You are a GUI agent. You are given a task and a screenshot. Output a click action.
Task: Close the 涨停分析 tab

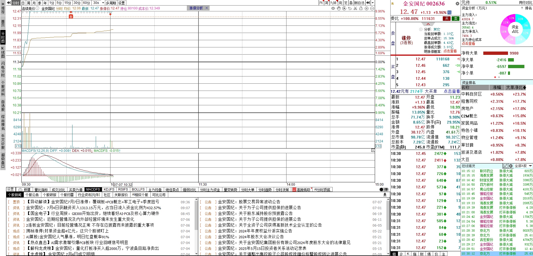pos(207,8)
